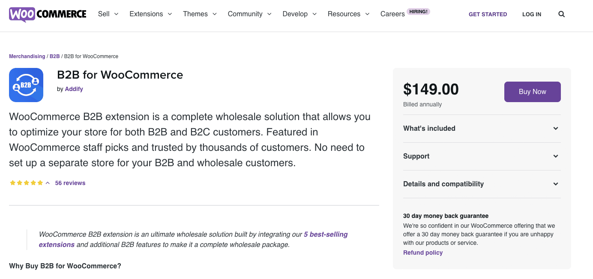The height and width of the screenshot is (279, 593).
Task: Open B2B breadcrumb link
Action: (x=54, y=56)
